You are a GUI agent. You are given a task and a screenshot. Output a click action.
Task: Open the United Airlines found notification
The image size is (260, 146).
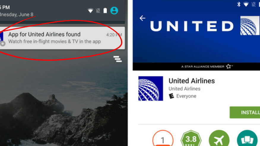pyautogui.click(x=62, y=38)
